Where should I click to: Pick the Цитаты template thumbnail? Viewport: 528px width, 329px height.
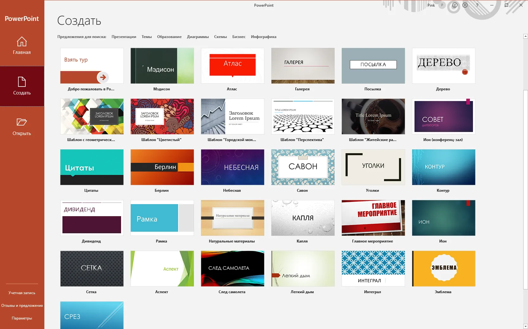click(92, 167)
